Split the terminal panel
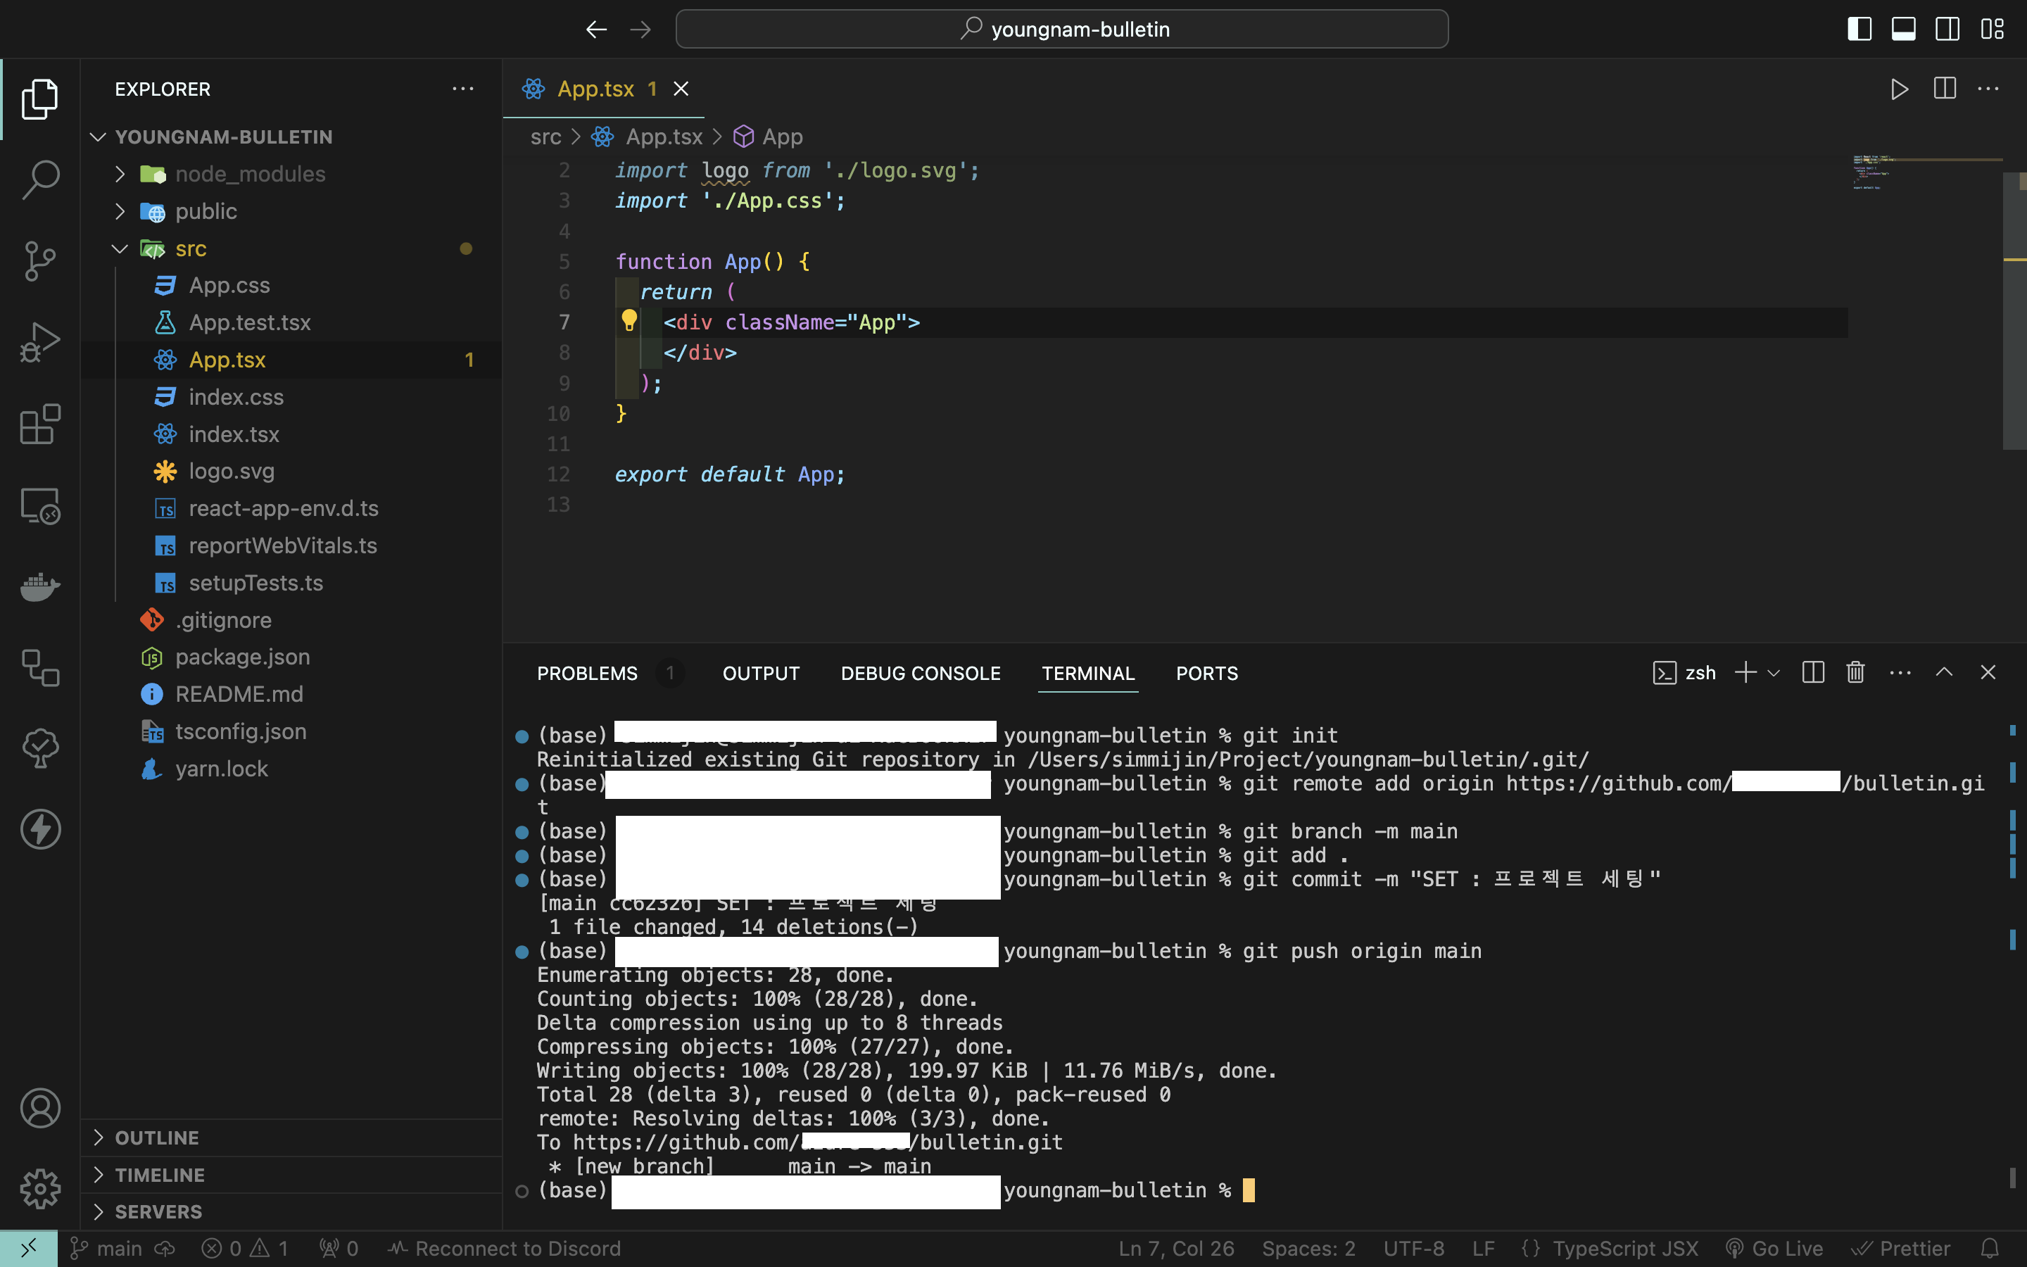 click(x=1812, y=672)
